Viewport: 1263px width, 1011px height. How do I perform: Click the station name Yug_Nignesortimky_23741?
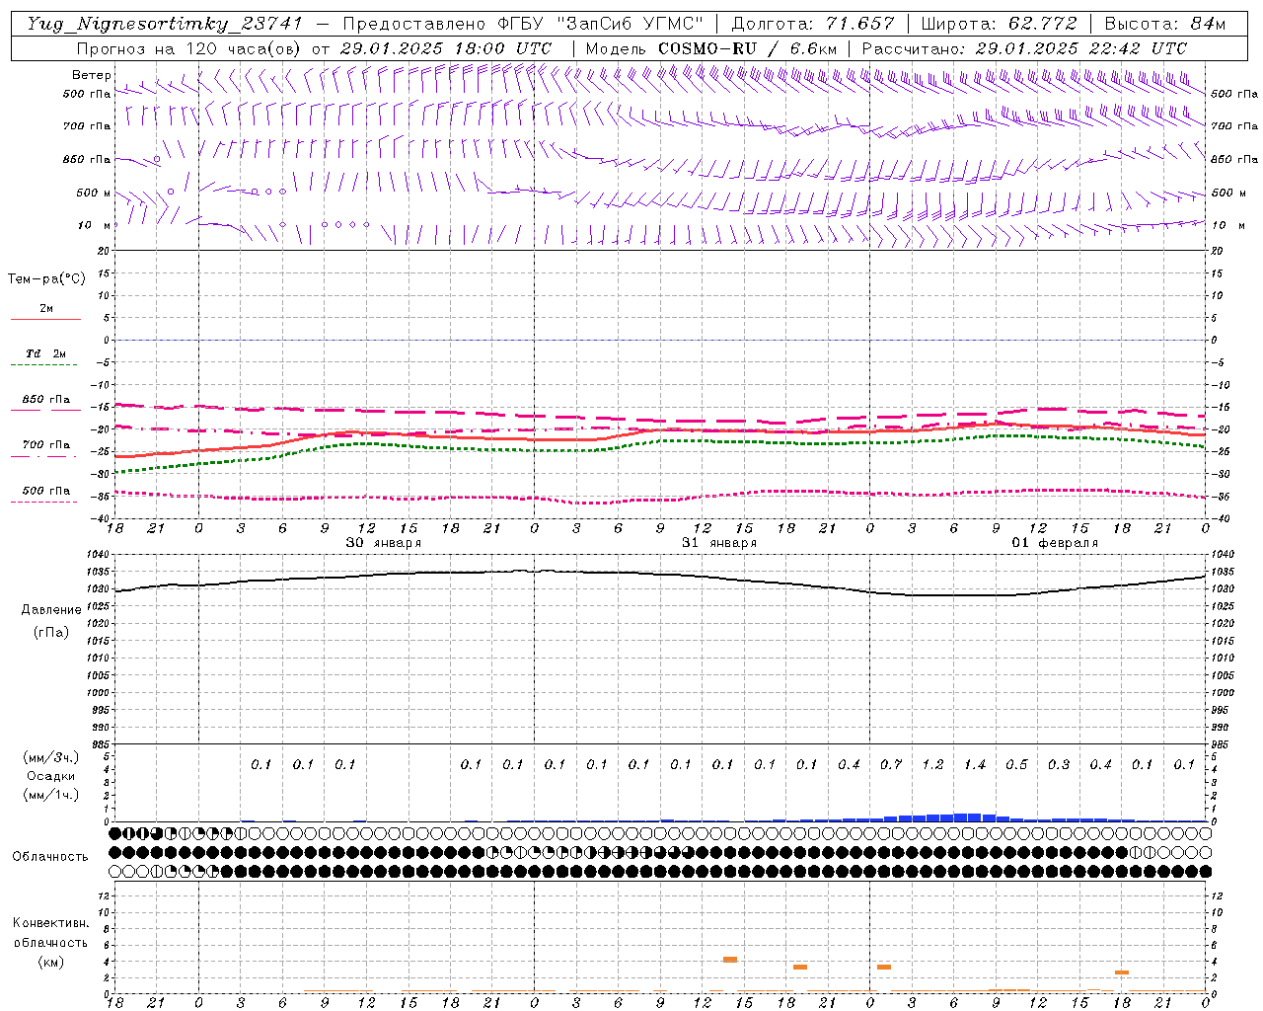click(x=165, y=24)
